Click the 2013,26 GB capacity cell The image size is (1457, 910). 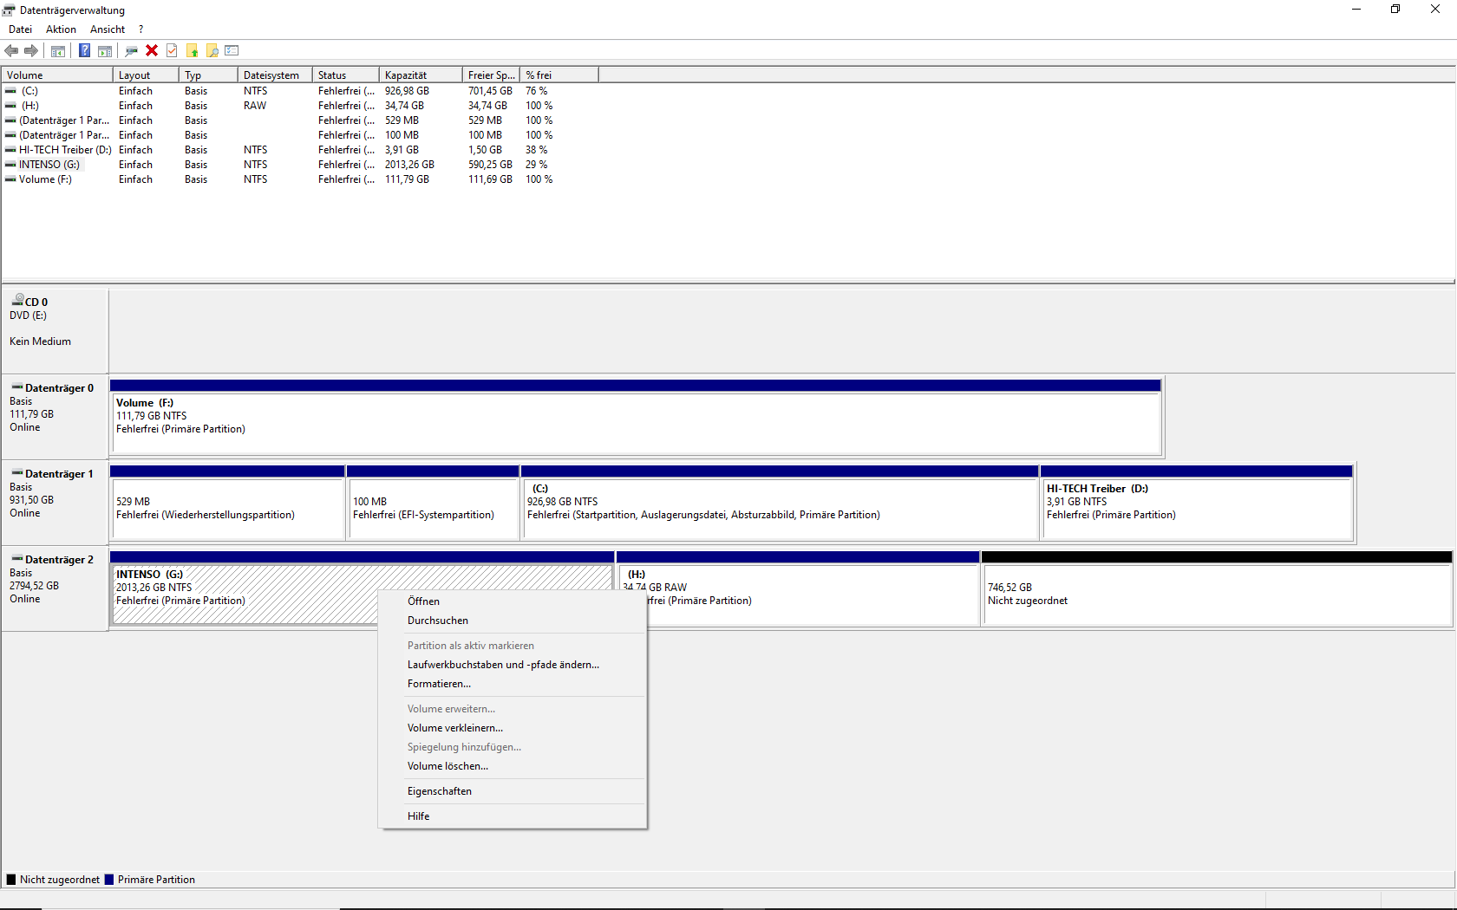(x=409, y=165)
